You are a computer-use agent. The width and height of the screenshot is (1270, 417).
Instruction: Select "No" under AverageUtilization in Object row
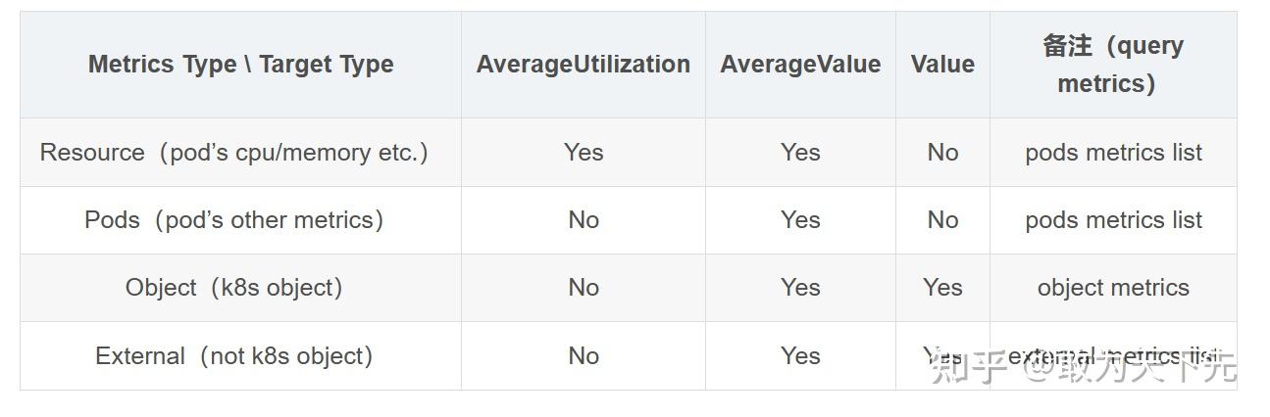(x=584, y=288)
